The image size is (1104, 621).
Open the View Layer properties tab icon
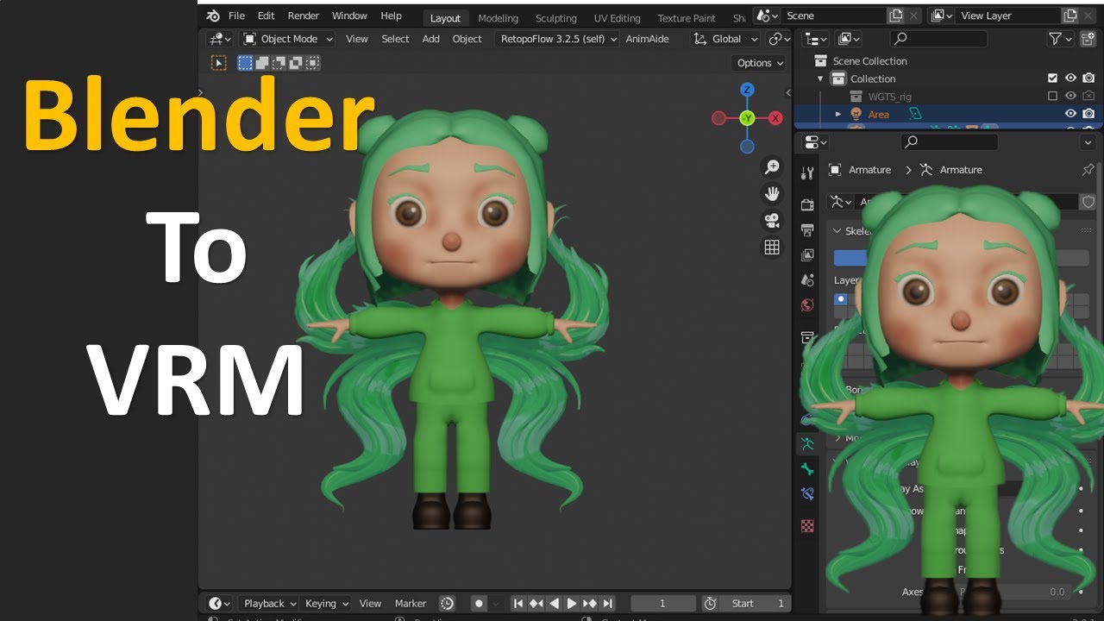[807, 254]
